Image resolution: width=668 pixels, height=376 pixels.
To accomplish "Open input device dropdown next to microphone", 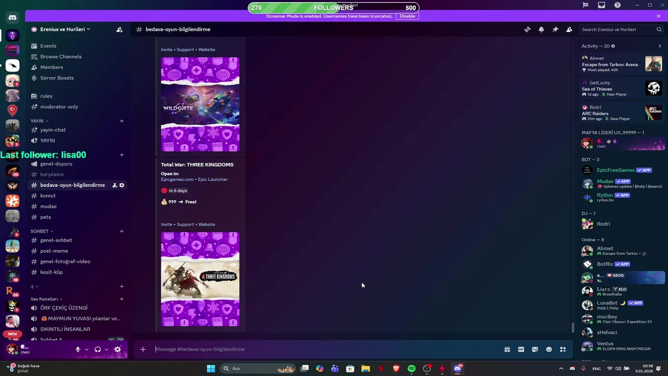I will click(86, 349).
